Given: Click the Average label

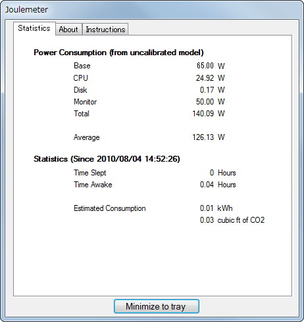Looking at the screenshot, I should point(87,137).
